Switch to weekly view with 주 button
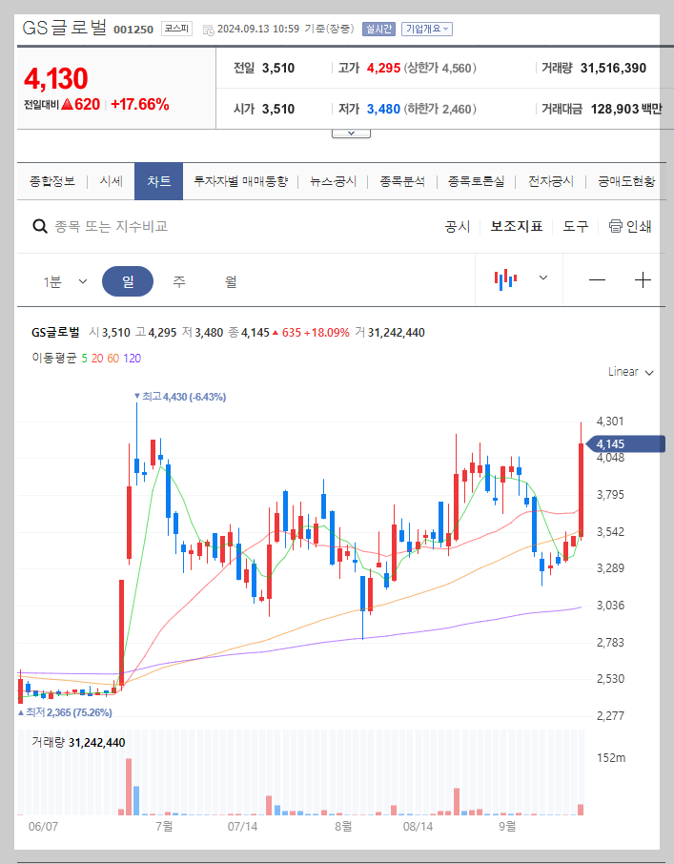This screenshot has height=864, width=674. click(179, 279)
